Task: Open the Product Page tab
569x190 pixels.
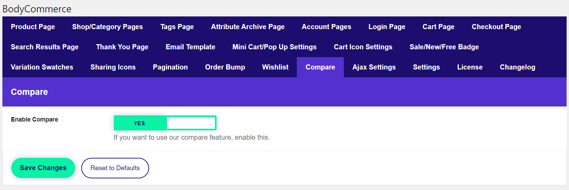Action: [x=33, y=27]
